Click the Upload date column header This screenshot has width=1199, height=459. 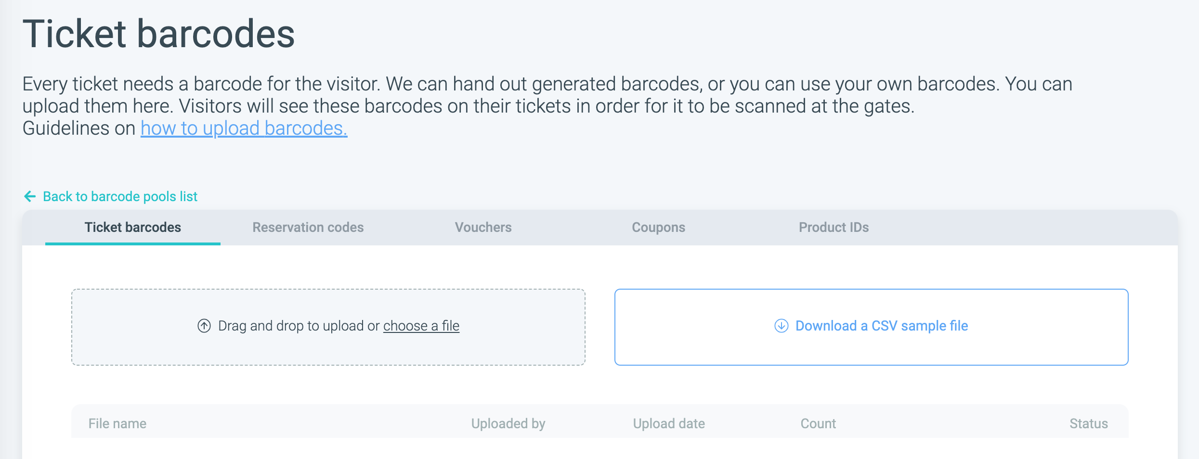pos(669,423)
